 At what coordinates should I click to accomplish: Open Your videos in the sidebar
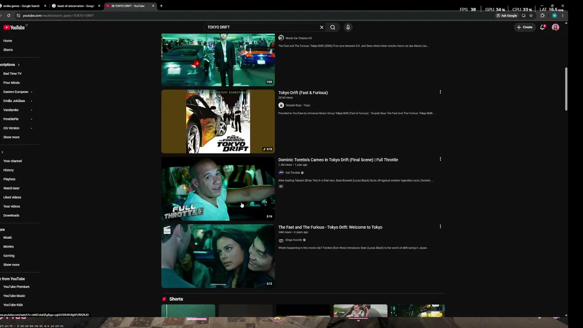[x=12, y=206]
